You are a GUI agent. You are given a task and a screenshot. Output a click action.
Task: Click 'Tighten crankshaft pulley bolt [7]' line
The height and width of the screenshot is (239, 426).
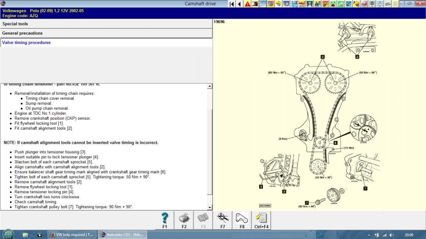(74, 207)
